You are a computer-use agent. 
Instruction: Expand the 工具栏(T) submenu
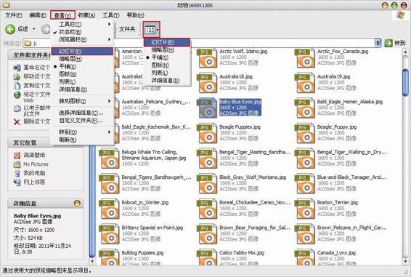pos(82,24)
